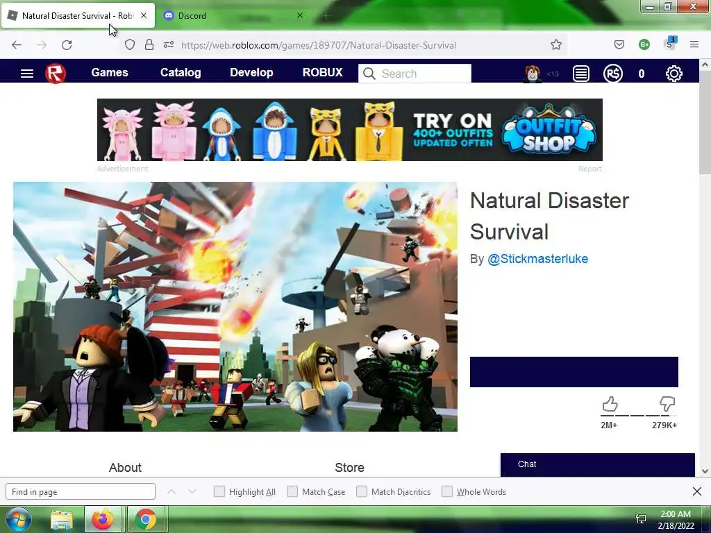
Task: Open site permissions icon in address bar
Action: (x=169, y=45)
